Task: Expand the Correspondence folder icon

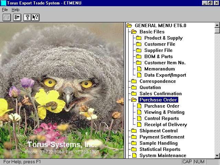Action: pyautogui.click(x=134, y=81)
